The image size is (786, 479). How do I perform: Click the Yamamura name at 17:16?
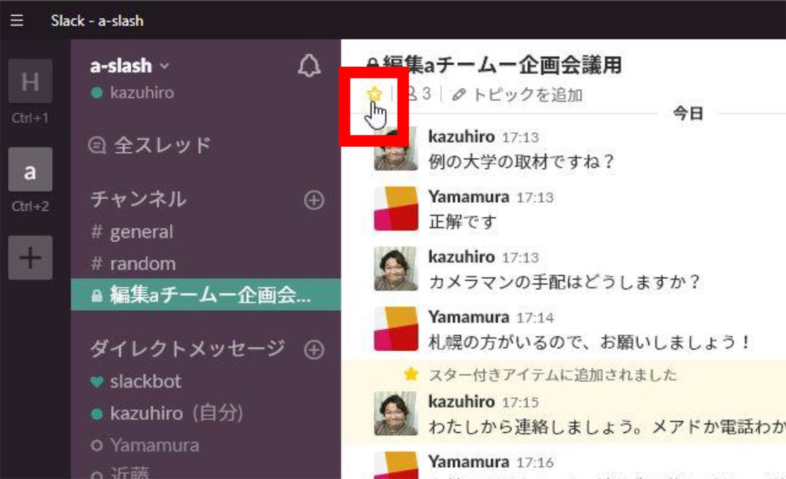pyautogui.click(x=468, y=461)
